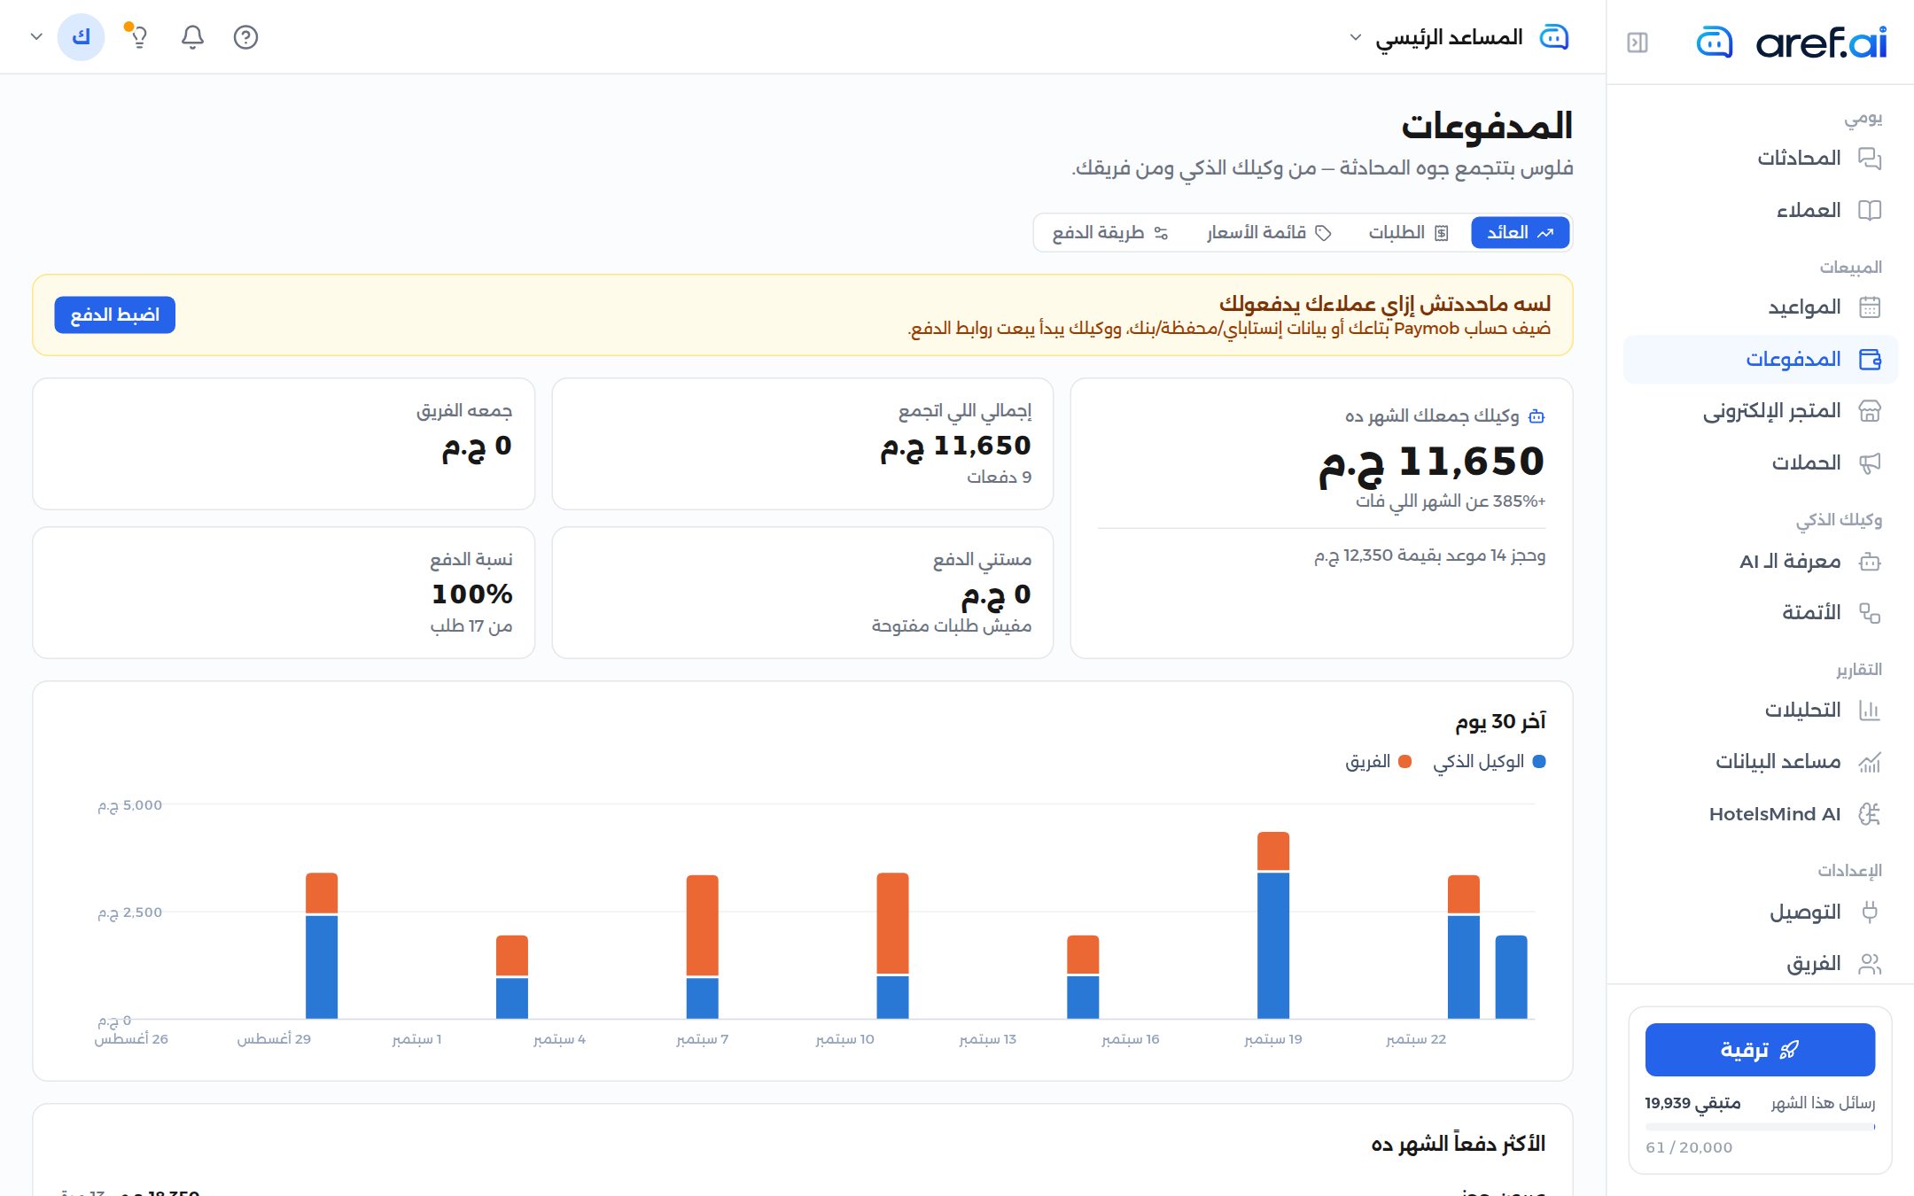Open الحملات in sidebar

click(x=1761, y=463)
